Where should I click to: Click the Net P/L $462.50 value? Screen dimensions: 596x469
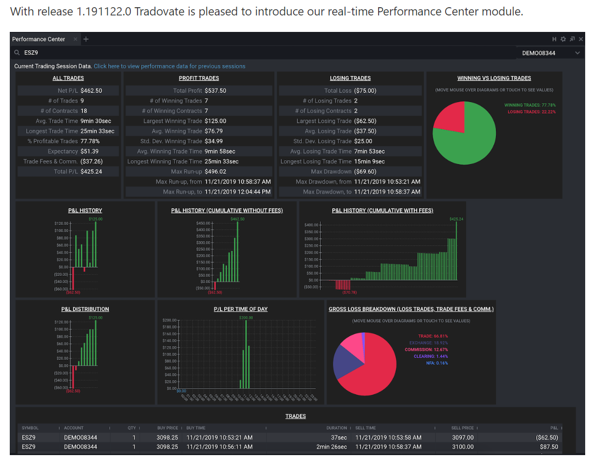coord(91,91)
